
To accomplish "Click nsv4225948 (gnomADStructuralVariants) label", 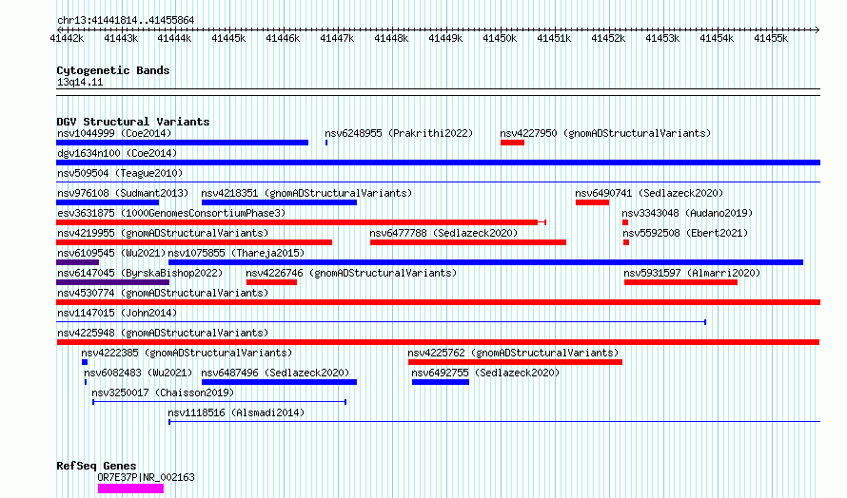I will coord(163,333).
